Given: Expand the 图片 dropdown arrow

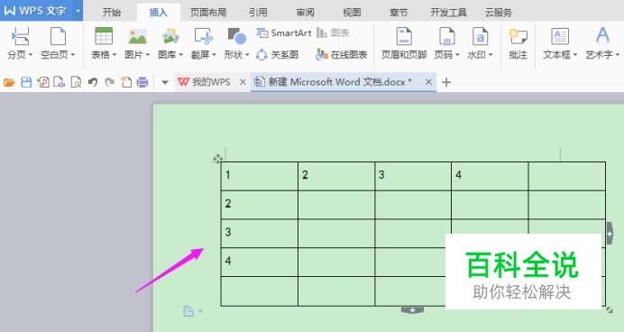Looking at the screenshot, I should coord(147,54).
